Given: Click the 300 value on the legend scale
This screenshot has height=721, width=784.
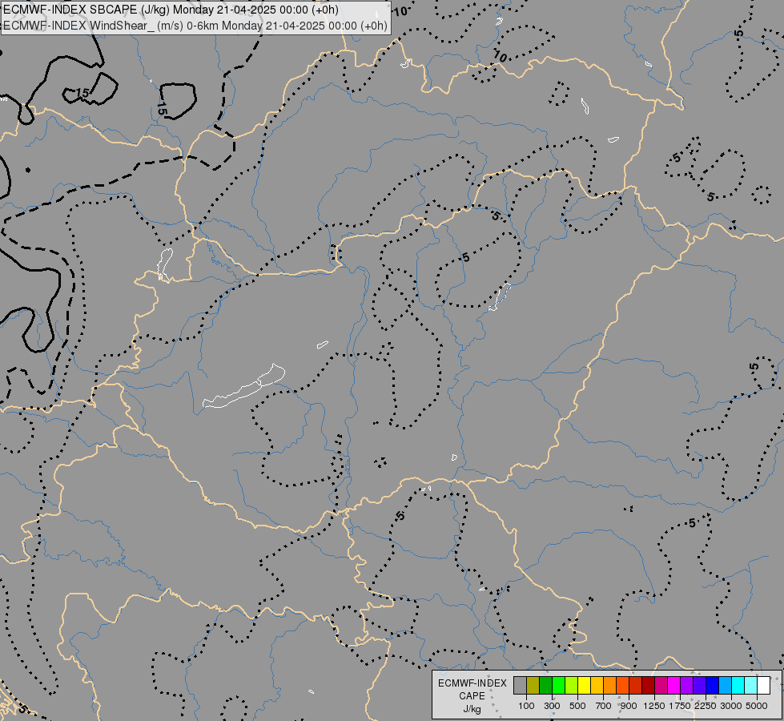Looking at the screenshot, I should [x=552, y=706].
